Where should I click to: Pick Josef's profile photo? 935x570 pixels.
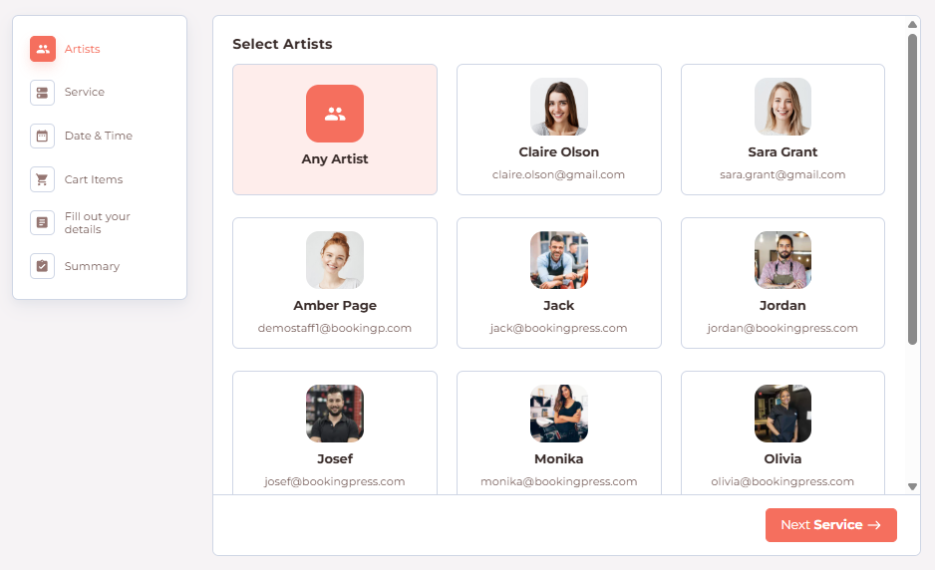tap(335, 414)
